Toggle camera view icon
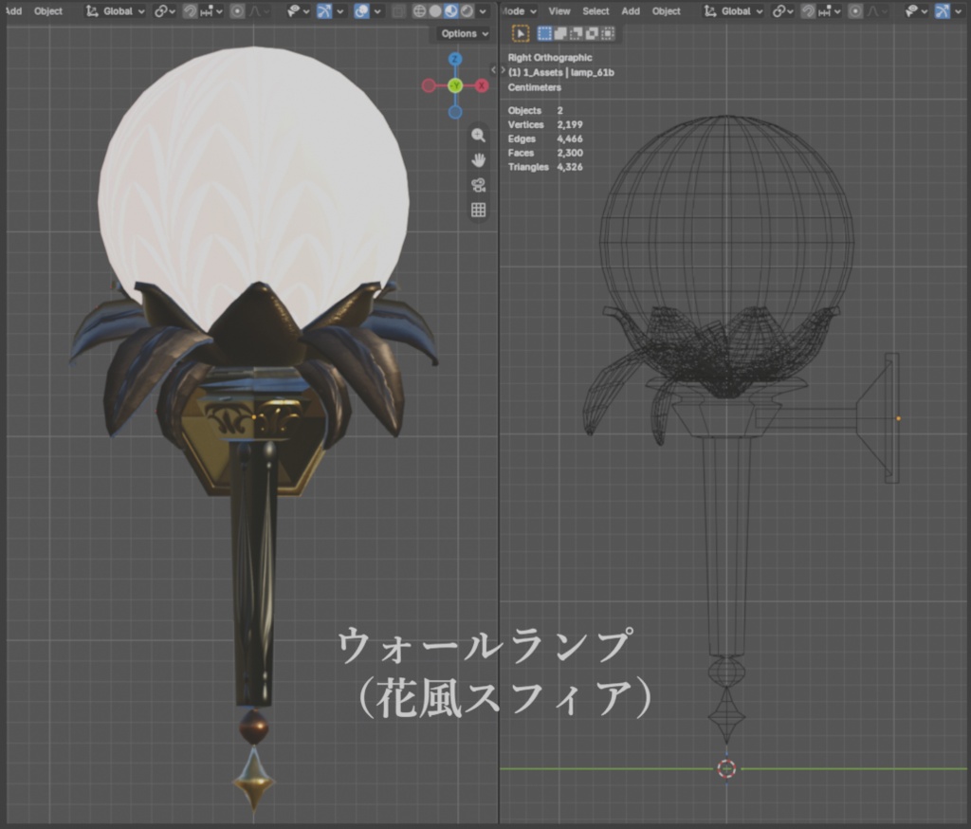Viewport: 971px width, 829px height. tap(478, 185)
